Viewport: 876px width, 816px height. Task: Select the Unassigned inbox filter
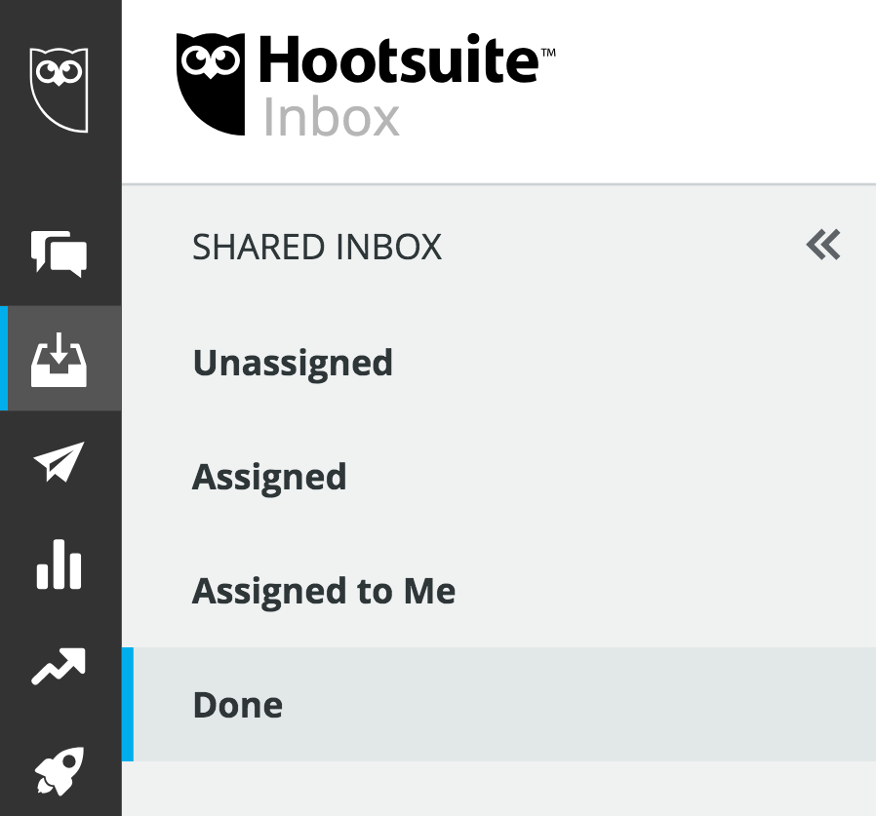[x=293, y=363]
